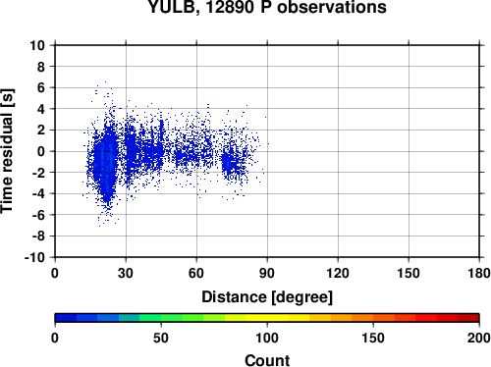Click the 10 tick label on residual axis
Image resolution: width=491 pixels, height=367 pixels.
tap(37, 45)
